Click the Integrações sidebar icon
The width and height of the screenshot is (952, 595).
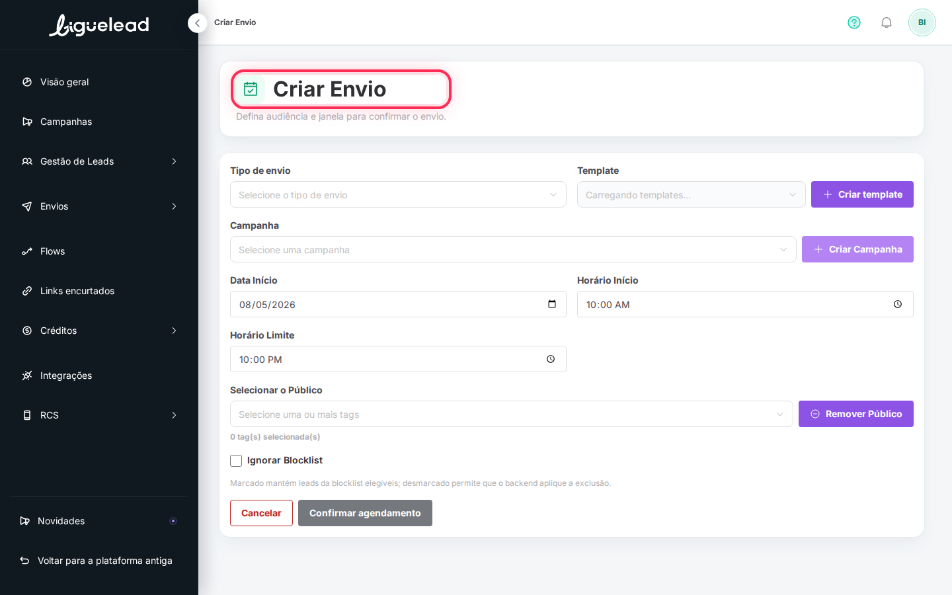[x=27, y=376]
